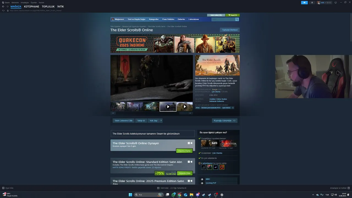The width and height of the screenshot is (352, 198).
Task: Click the QuakeCon 2025 İndirimi banner
Action: pos(175,43)
